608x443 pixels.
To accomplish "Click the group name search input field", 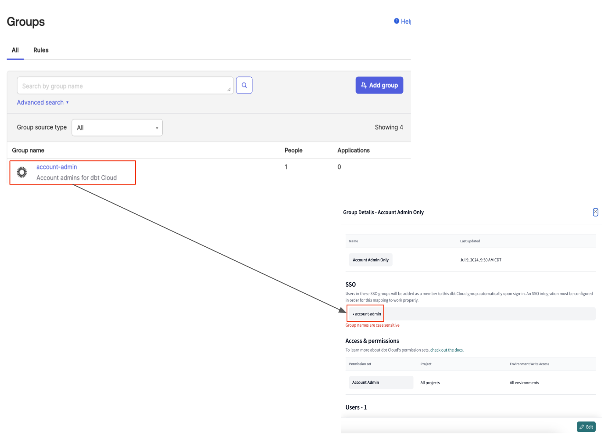I will tap(125, 85).
